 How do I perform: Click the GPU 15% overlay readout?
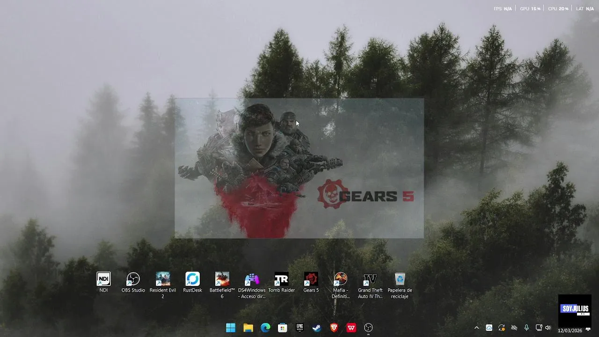530,9
